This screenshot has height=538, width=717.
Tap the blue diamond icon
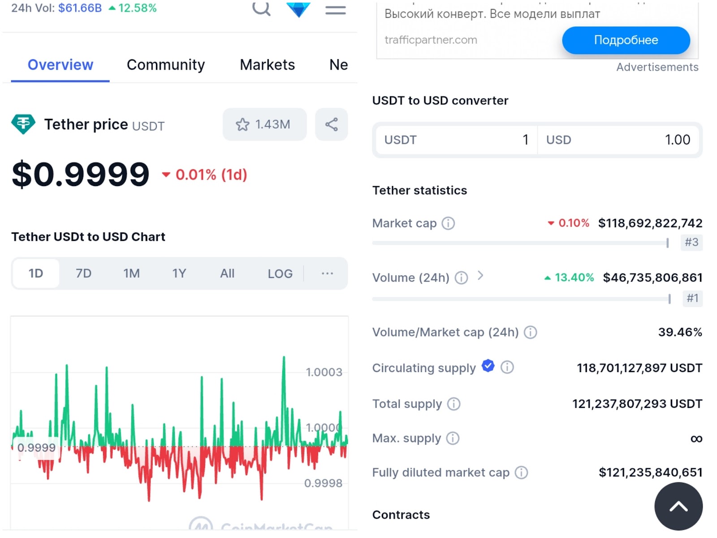(298, 9)
